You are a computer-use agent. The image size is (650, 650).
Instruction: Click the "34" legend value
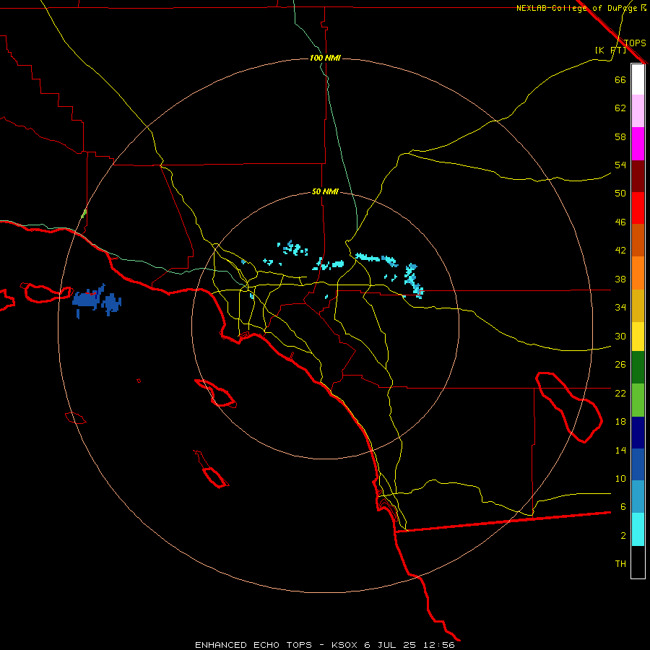pos(620,308)
